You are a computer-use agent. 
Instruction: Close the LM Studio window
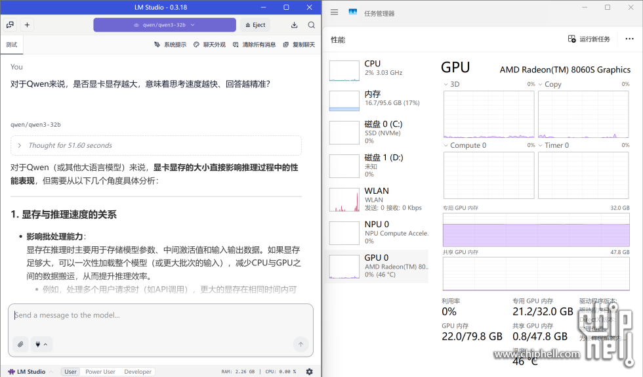point(309,7)
